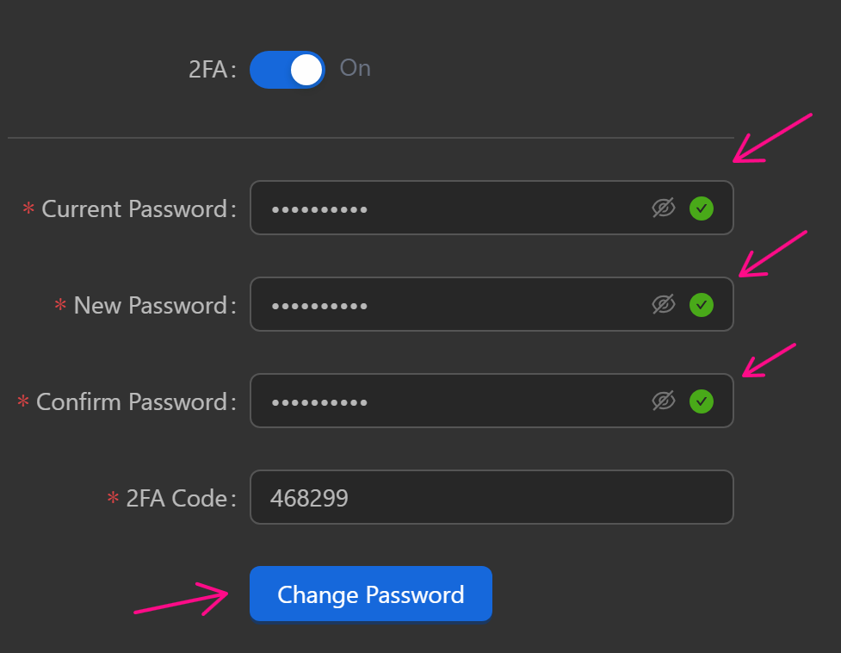Click the "Confirm Password" field label
The height and width of the screenshot is (653, 841).
pos(133,401)
